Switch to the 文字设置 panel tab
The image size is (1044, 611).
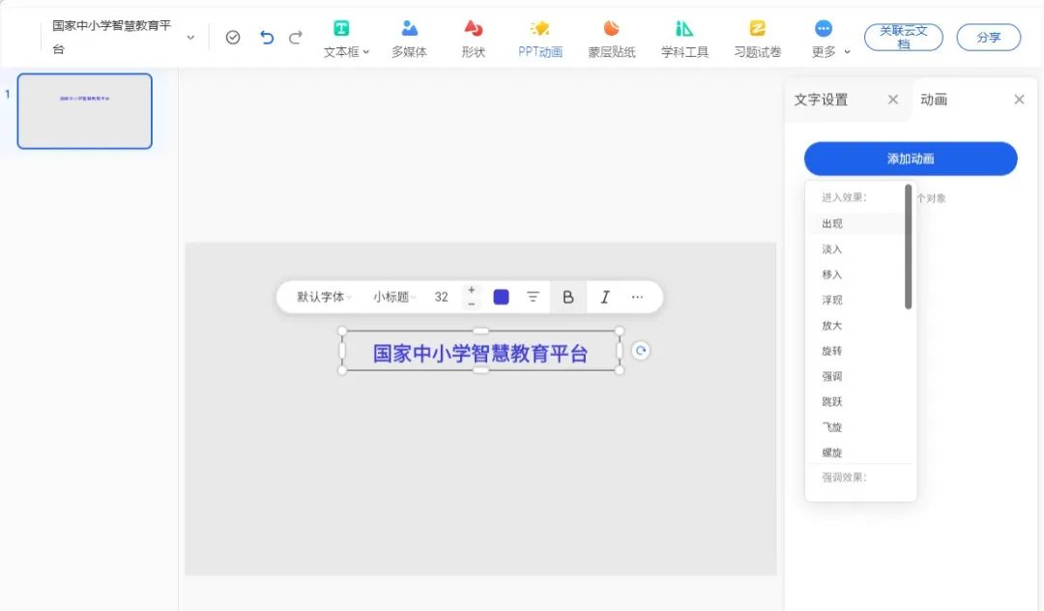820,100
